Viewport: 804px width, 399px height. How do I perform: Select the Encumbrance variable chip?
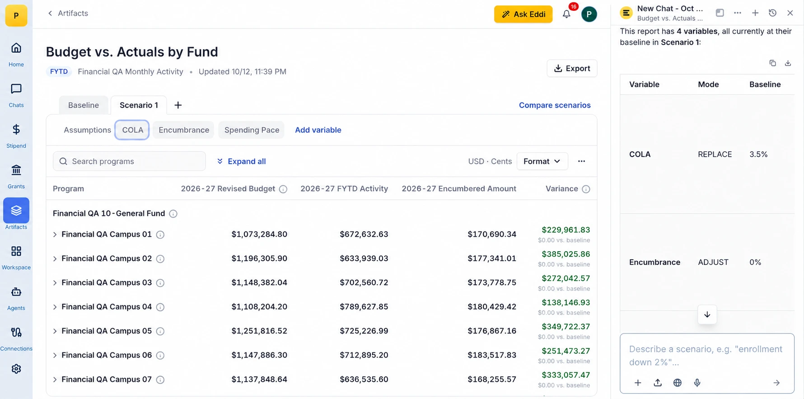click(x=184, y=130)
